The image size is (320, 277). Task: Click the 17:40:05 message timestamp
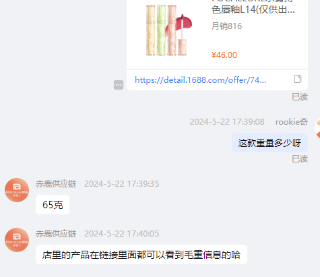(121, 234)
